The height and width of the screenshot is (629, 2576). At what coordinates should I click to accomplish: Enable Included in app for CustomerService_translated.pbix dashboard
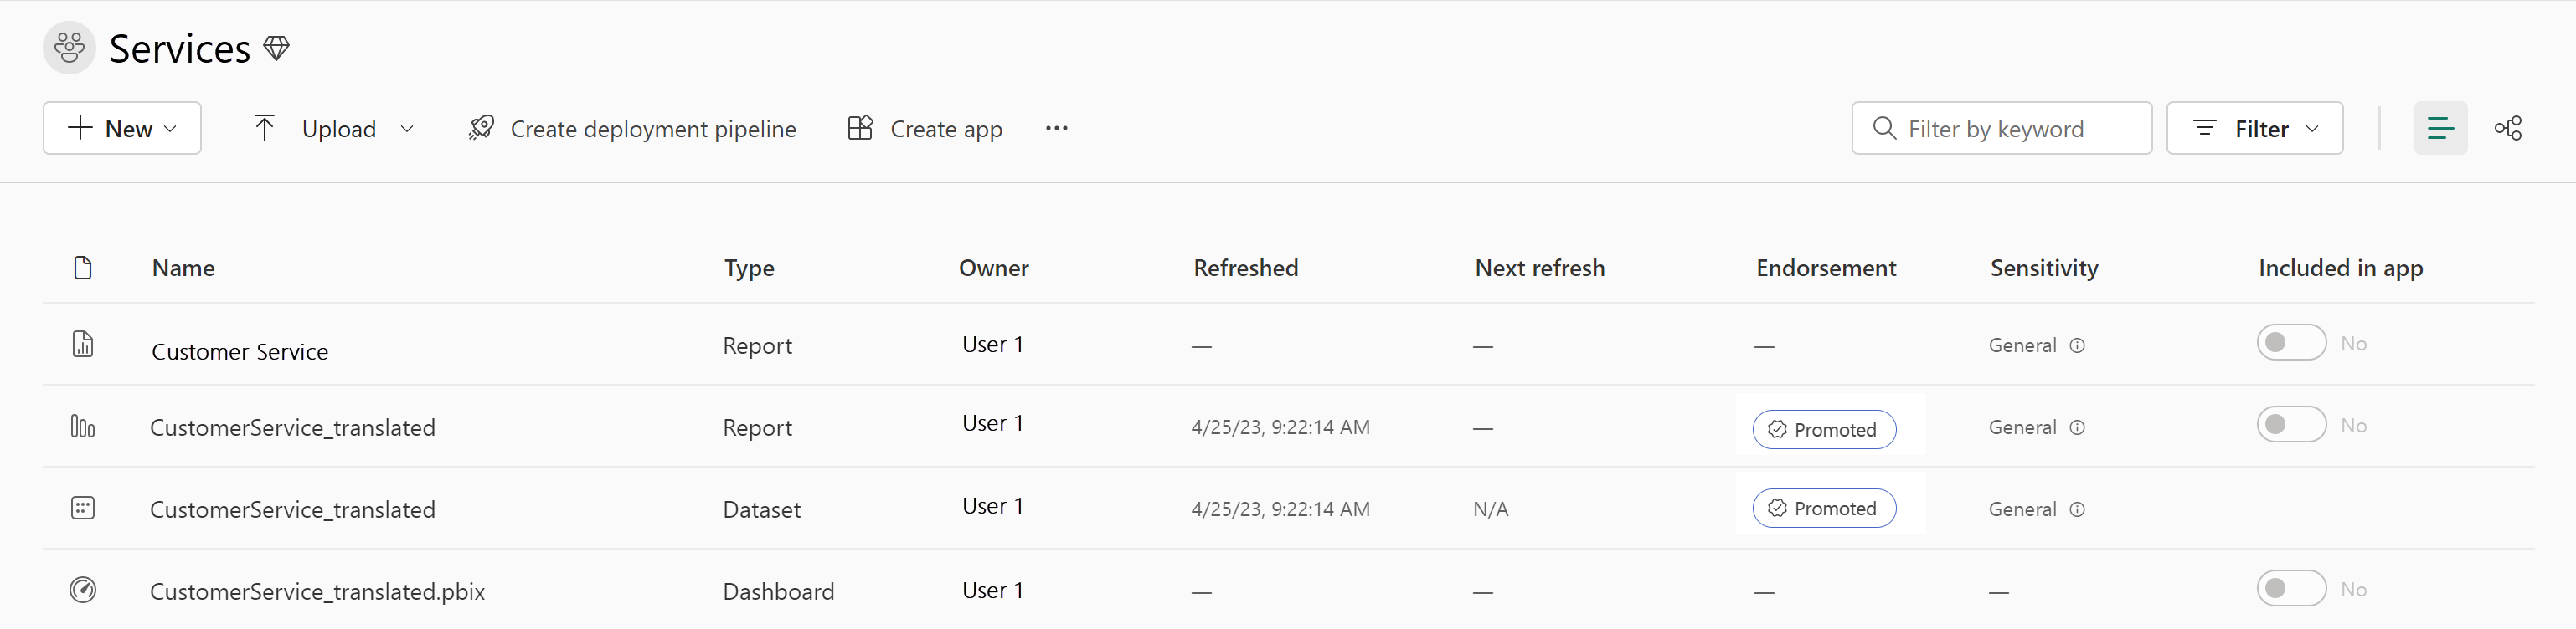(x=2291, y=588)
